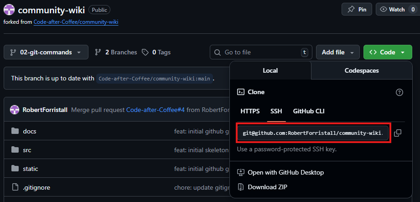This screenshot has height=202, width=420.
Task: Open the 02-git-commands branch selector
Action: click(x=46, y=52)
